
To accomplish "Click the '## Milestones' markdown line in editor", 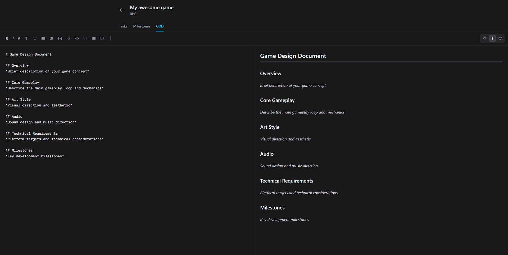I will tap(19, 151).
